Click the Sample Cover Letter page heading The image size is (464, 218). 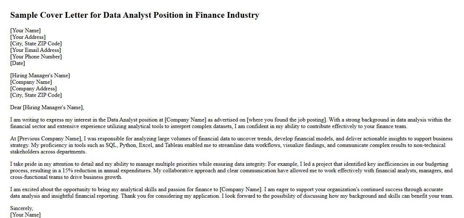(134, 15)
